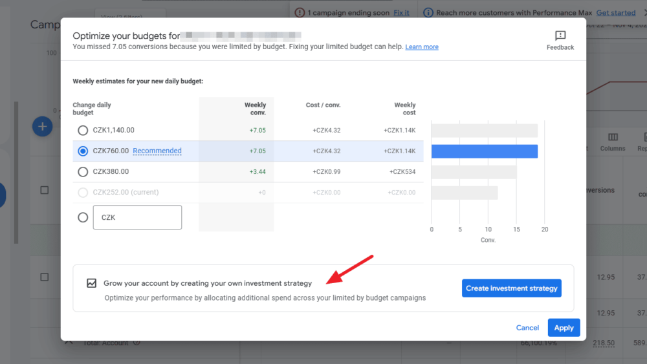Click the Fix it link
This screenshot has width=647, height=364.
(401, 12)
